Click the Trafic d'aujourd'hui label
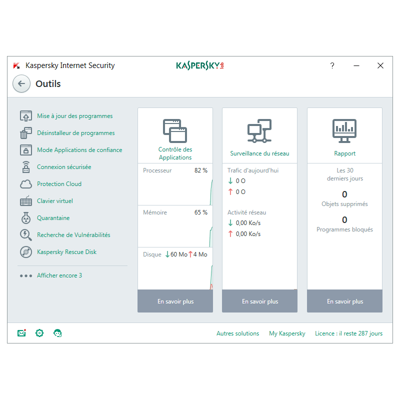This screenshot has width=400, height=400. tap(253, 170)
